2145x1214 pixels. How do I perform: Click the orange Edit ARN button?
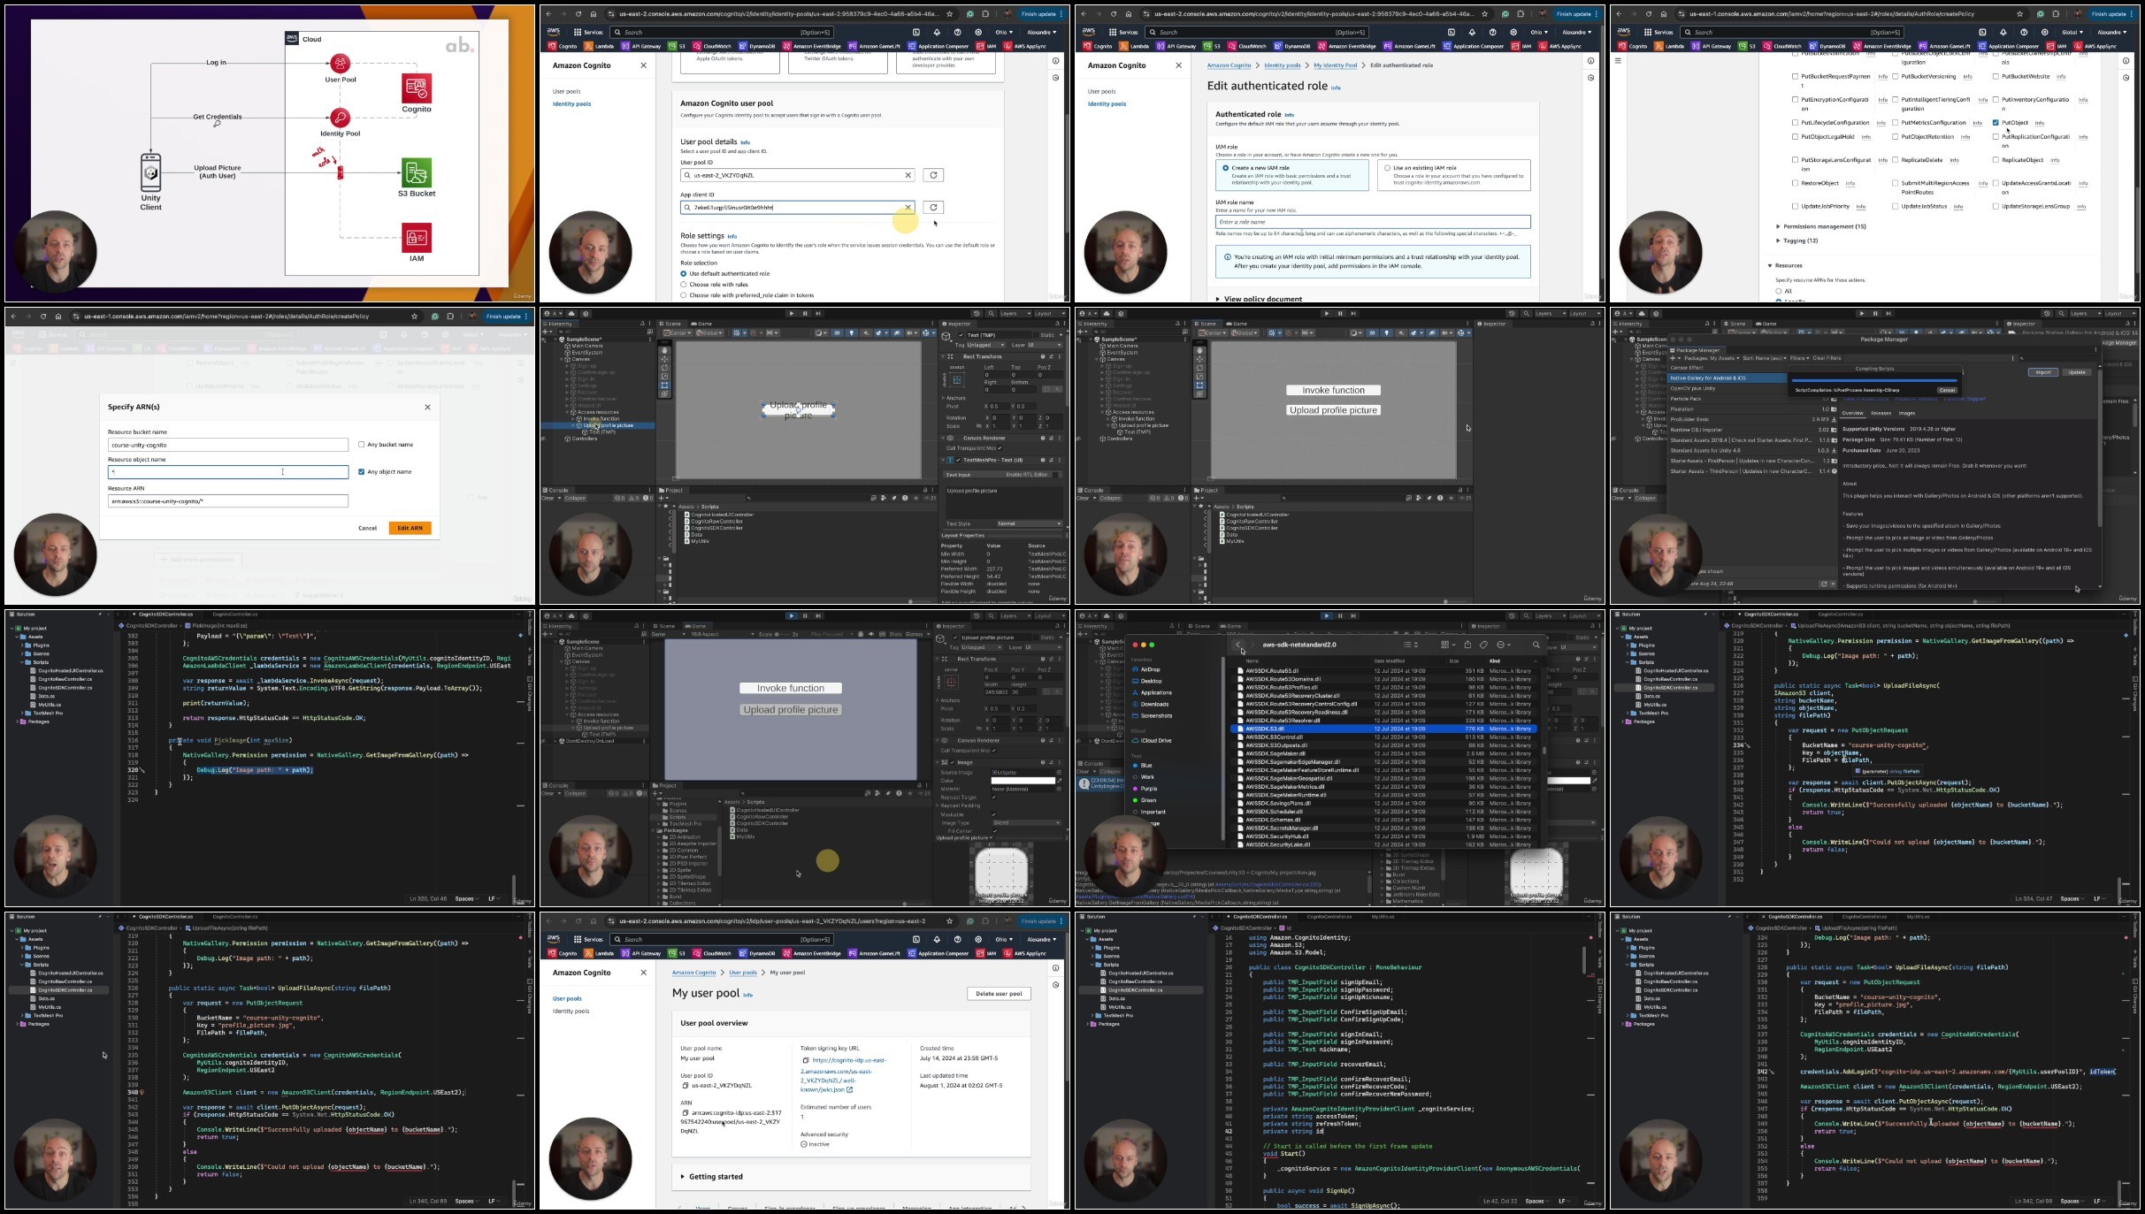point(410,528)
